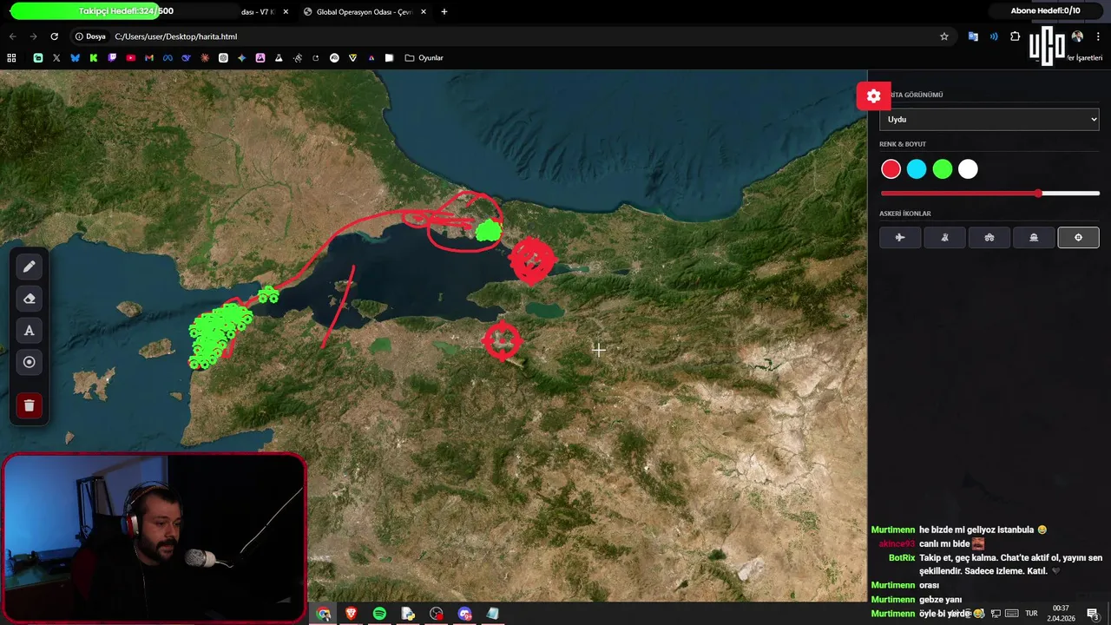Click the red crosshair marker near Bursa

pos(502,340)
